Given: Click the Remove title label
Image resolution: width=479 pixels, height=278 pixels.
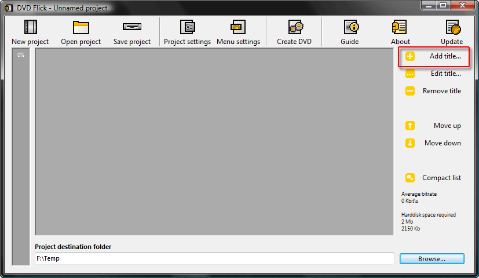Looking at the screenshot, I should pos(442,91).
